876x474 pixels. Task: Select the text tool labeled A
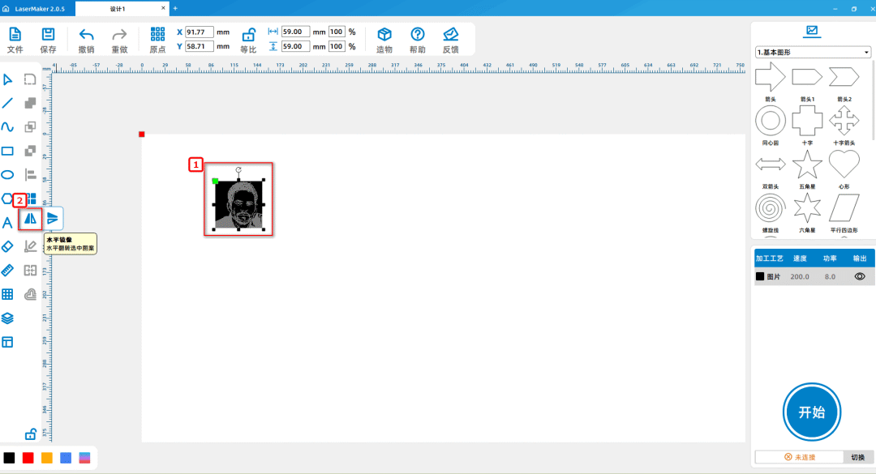pyautogui.click(x=7, y=223)
